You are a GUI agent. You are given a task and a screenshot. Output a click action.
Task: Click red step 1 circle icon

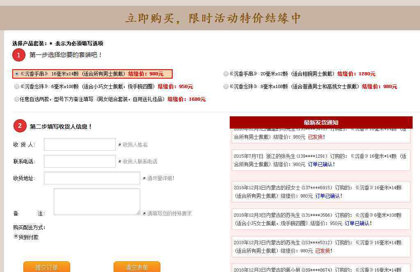pos(19,55)
